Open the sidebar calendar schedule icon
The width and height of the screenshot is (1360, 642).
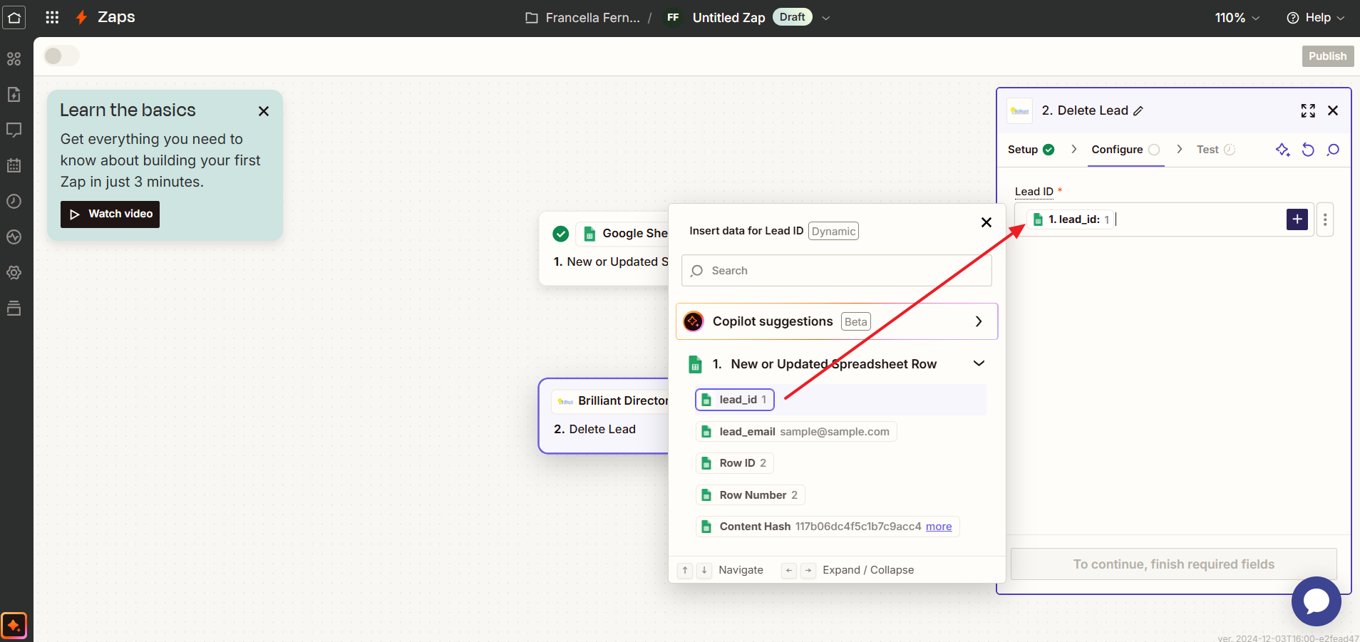tap(14, 166)
